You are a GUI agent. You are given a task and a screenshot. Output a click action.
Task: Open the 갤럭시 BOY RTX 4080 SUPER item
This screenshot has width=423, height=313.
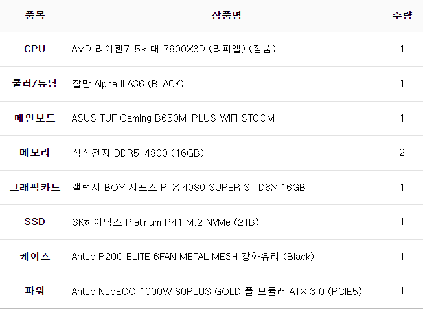coord(188,188)
